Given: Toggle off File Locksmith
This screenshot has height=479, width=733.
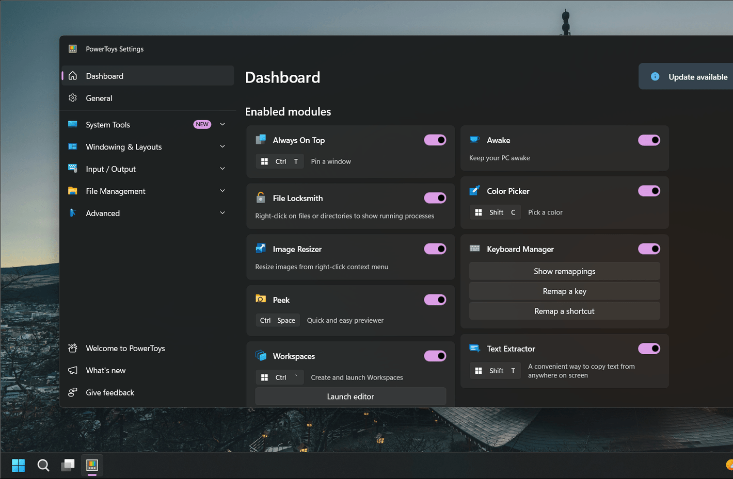Looking at the screenshot, I should [435, 197].
